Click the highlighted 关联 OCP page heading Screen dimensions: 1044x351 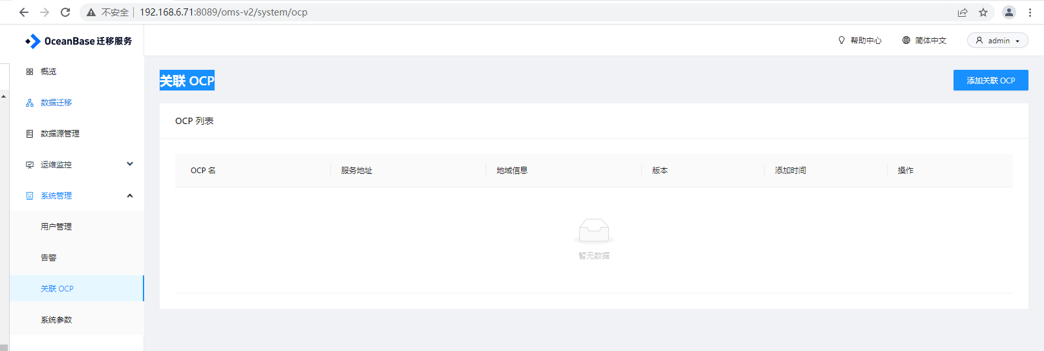tap(187, 80)
